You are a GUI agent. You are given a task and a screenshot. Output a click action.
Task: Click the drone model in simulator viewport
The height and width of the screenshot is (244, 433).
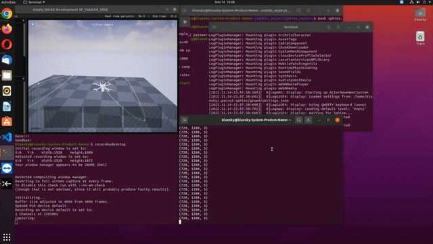[102, 87]
